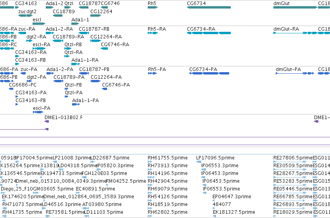Click the Ada1-1 gene label
The image size is (330, 218).
click(80, 19)
